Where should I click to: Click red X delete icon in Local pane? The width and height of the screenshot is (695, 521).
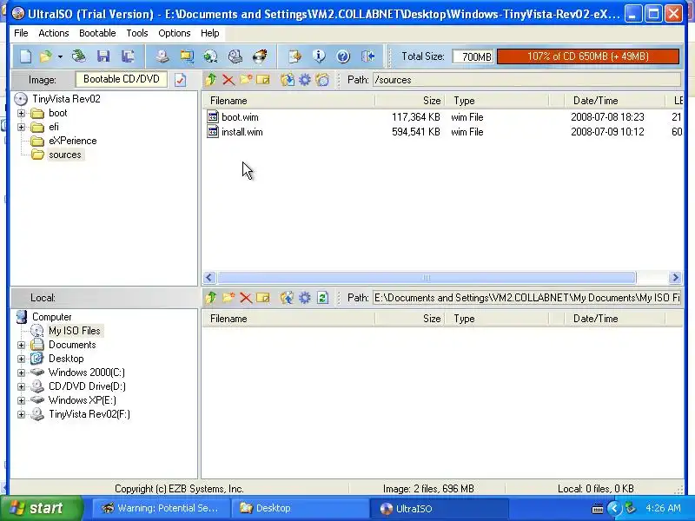click(246, 298)
